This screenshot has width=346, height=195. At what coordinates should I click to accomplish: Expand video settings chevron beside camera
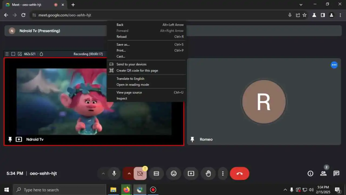pyautogui.click(x=129, y=174)
